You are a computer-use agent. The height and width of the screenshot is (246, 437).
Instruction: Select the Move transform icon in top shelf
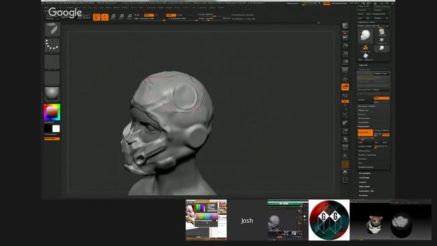point(113,17)
